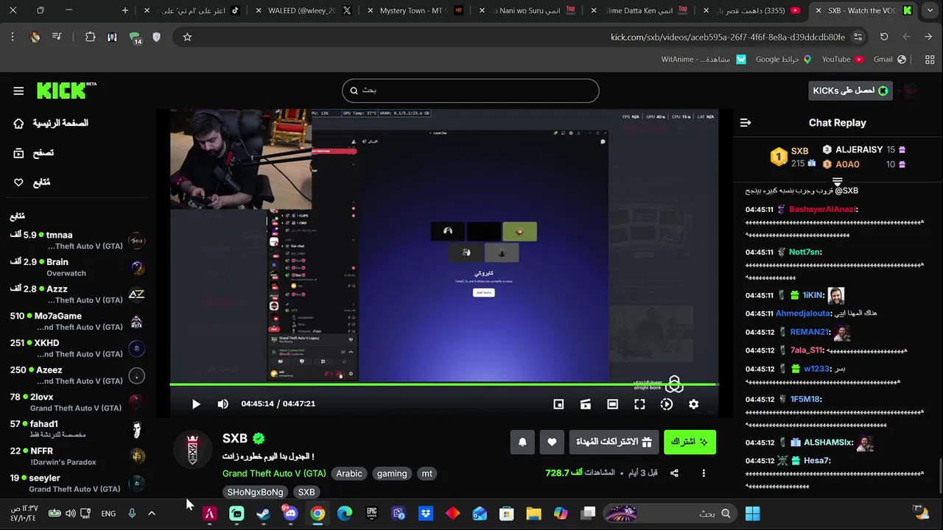This screenshot has width=943, height=530.
Task: Toggle theater mode in the player
Action: 612,404
